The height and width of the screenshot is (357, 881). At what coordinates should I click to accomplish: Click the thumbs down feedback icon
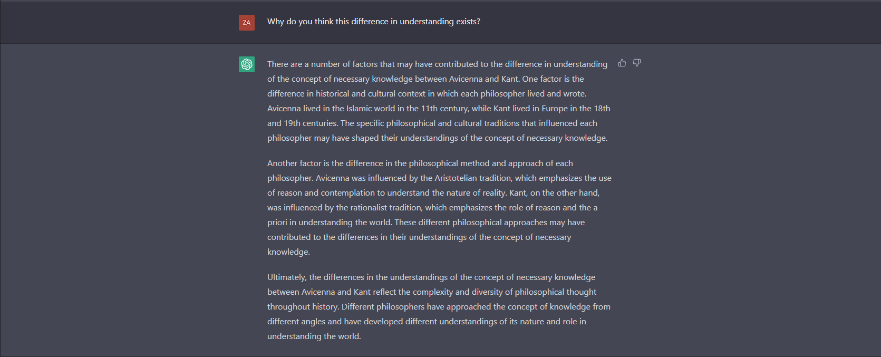(x=637, y=63)
